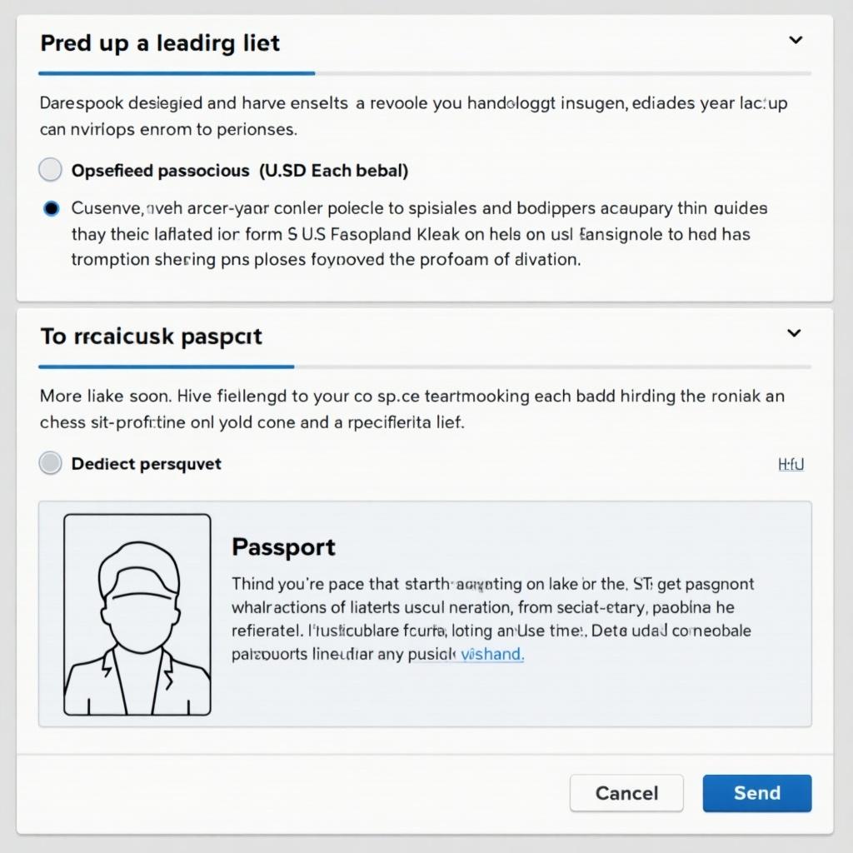Click the "Darespook desiegied" intro paragraph
The width and height of the screenshot is (853, 853).
coord(413,116)
